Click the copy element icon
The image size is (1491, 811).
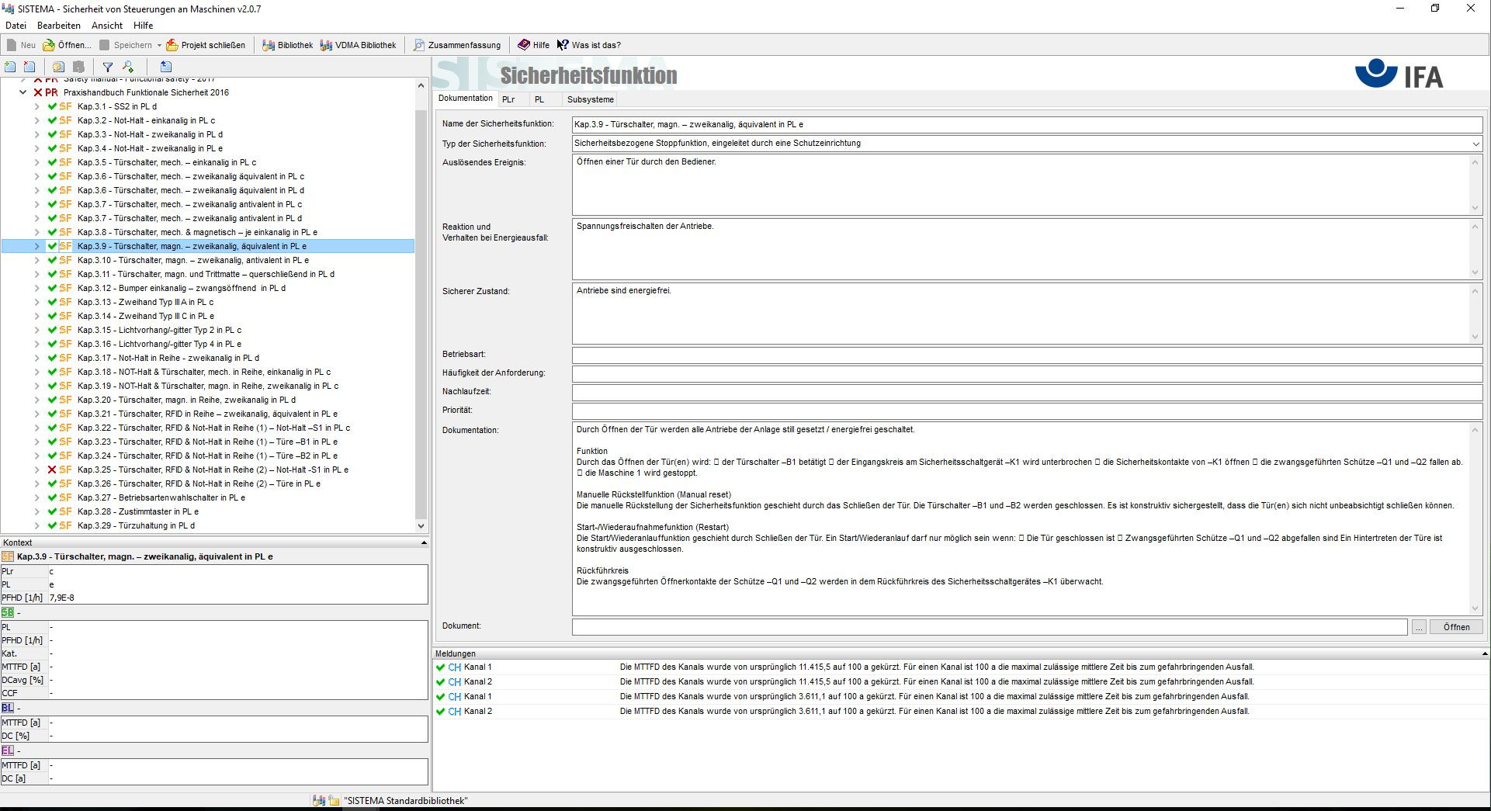[59, 67]
